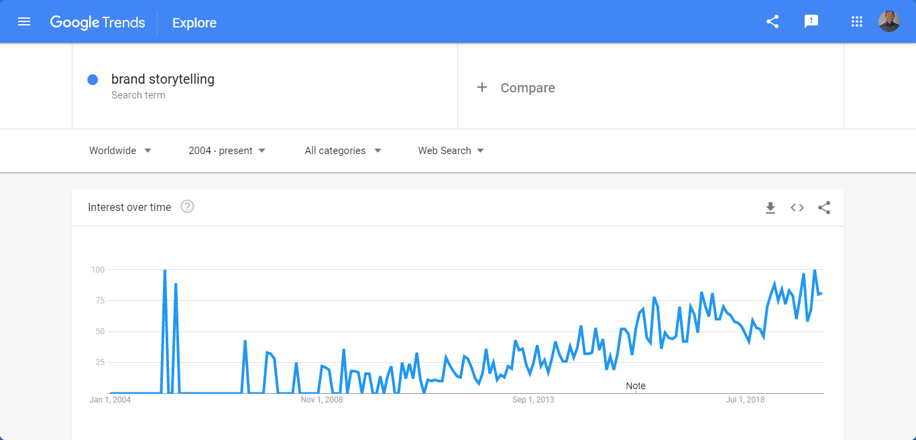916x440 pixels.
Task: Select the Explore menu item
Action: pos(194,22)
